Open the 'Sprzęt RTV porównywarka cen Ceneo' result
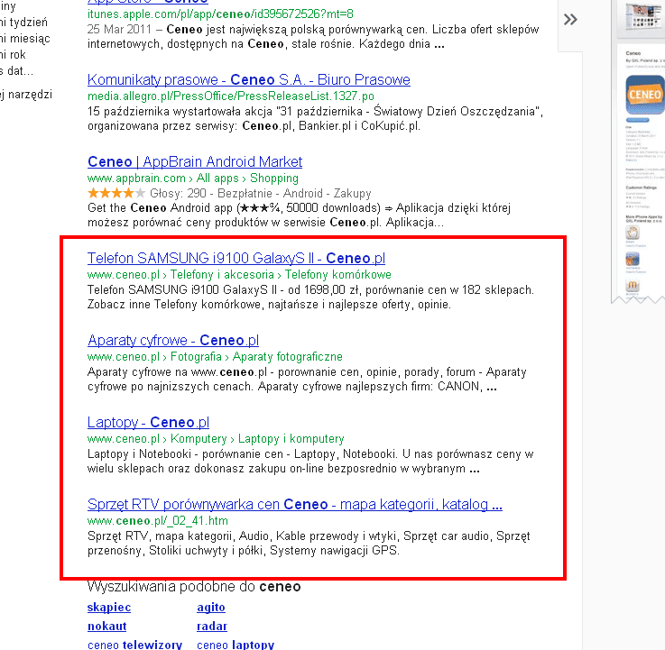 [295, 504]
